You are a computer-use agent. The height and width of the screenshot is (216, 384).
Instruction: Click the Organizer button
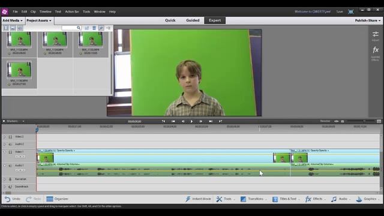pyautogui.click(x=58, y=199)
